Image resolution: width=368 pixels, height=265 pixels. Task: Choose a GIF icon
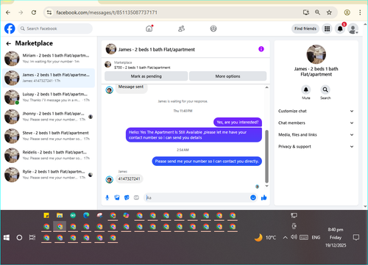tap(136, 197)
